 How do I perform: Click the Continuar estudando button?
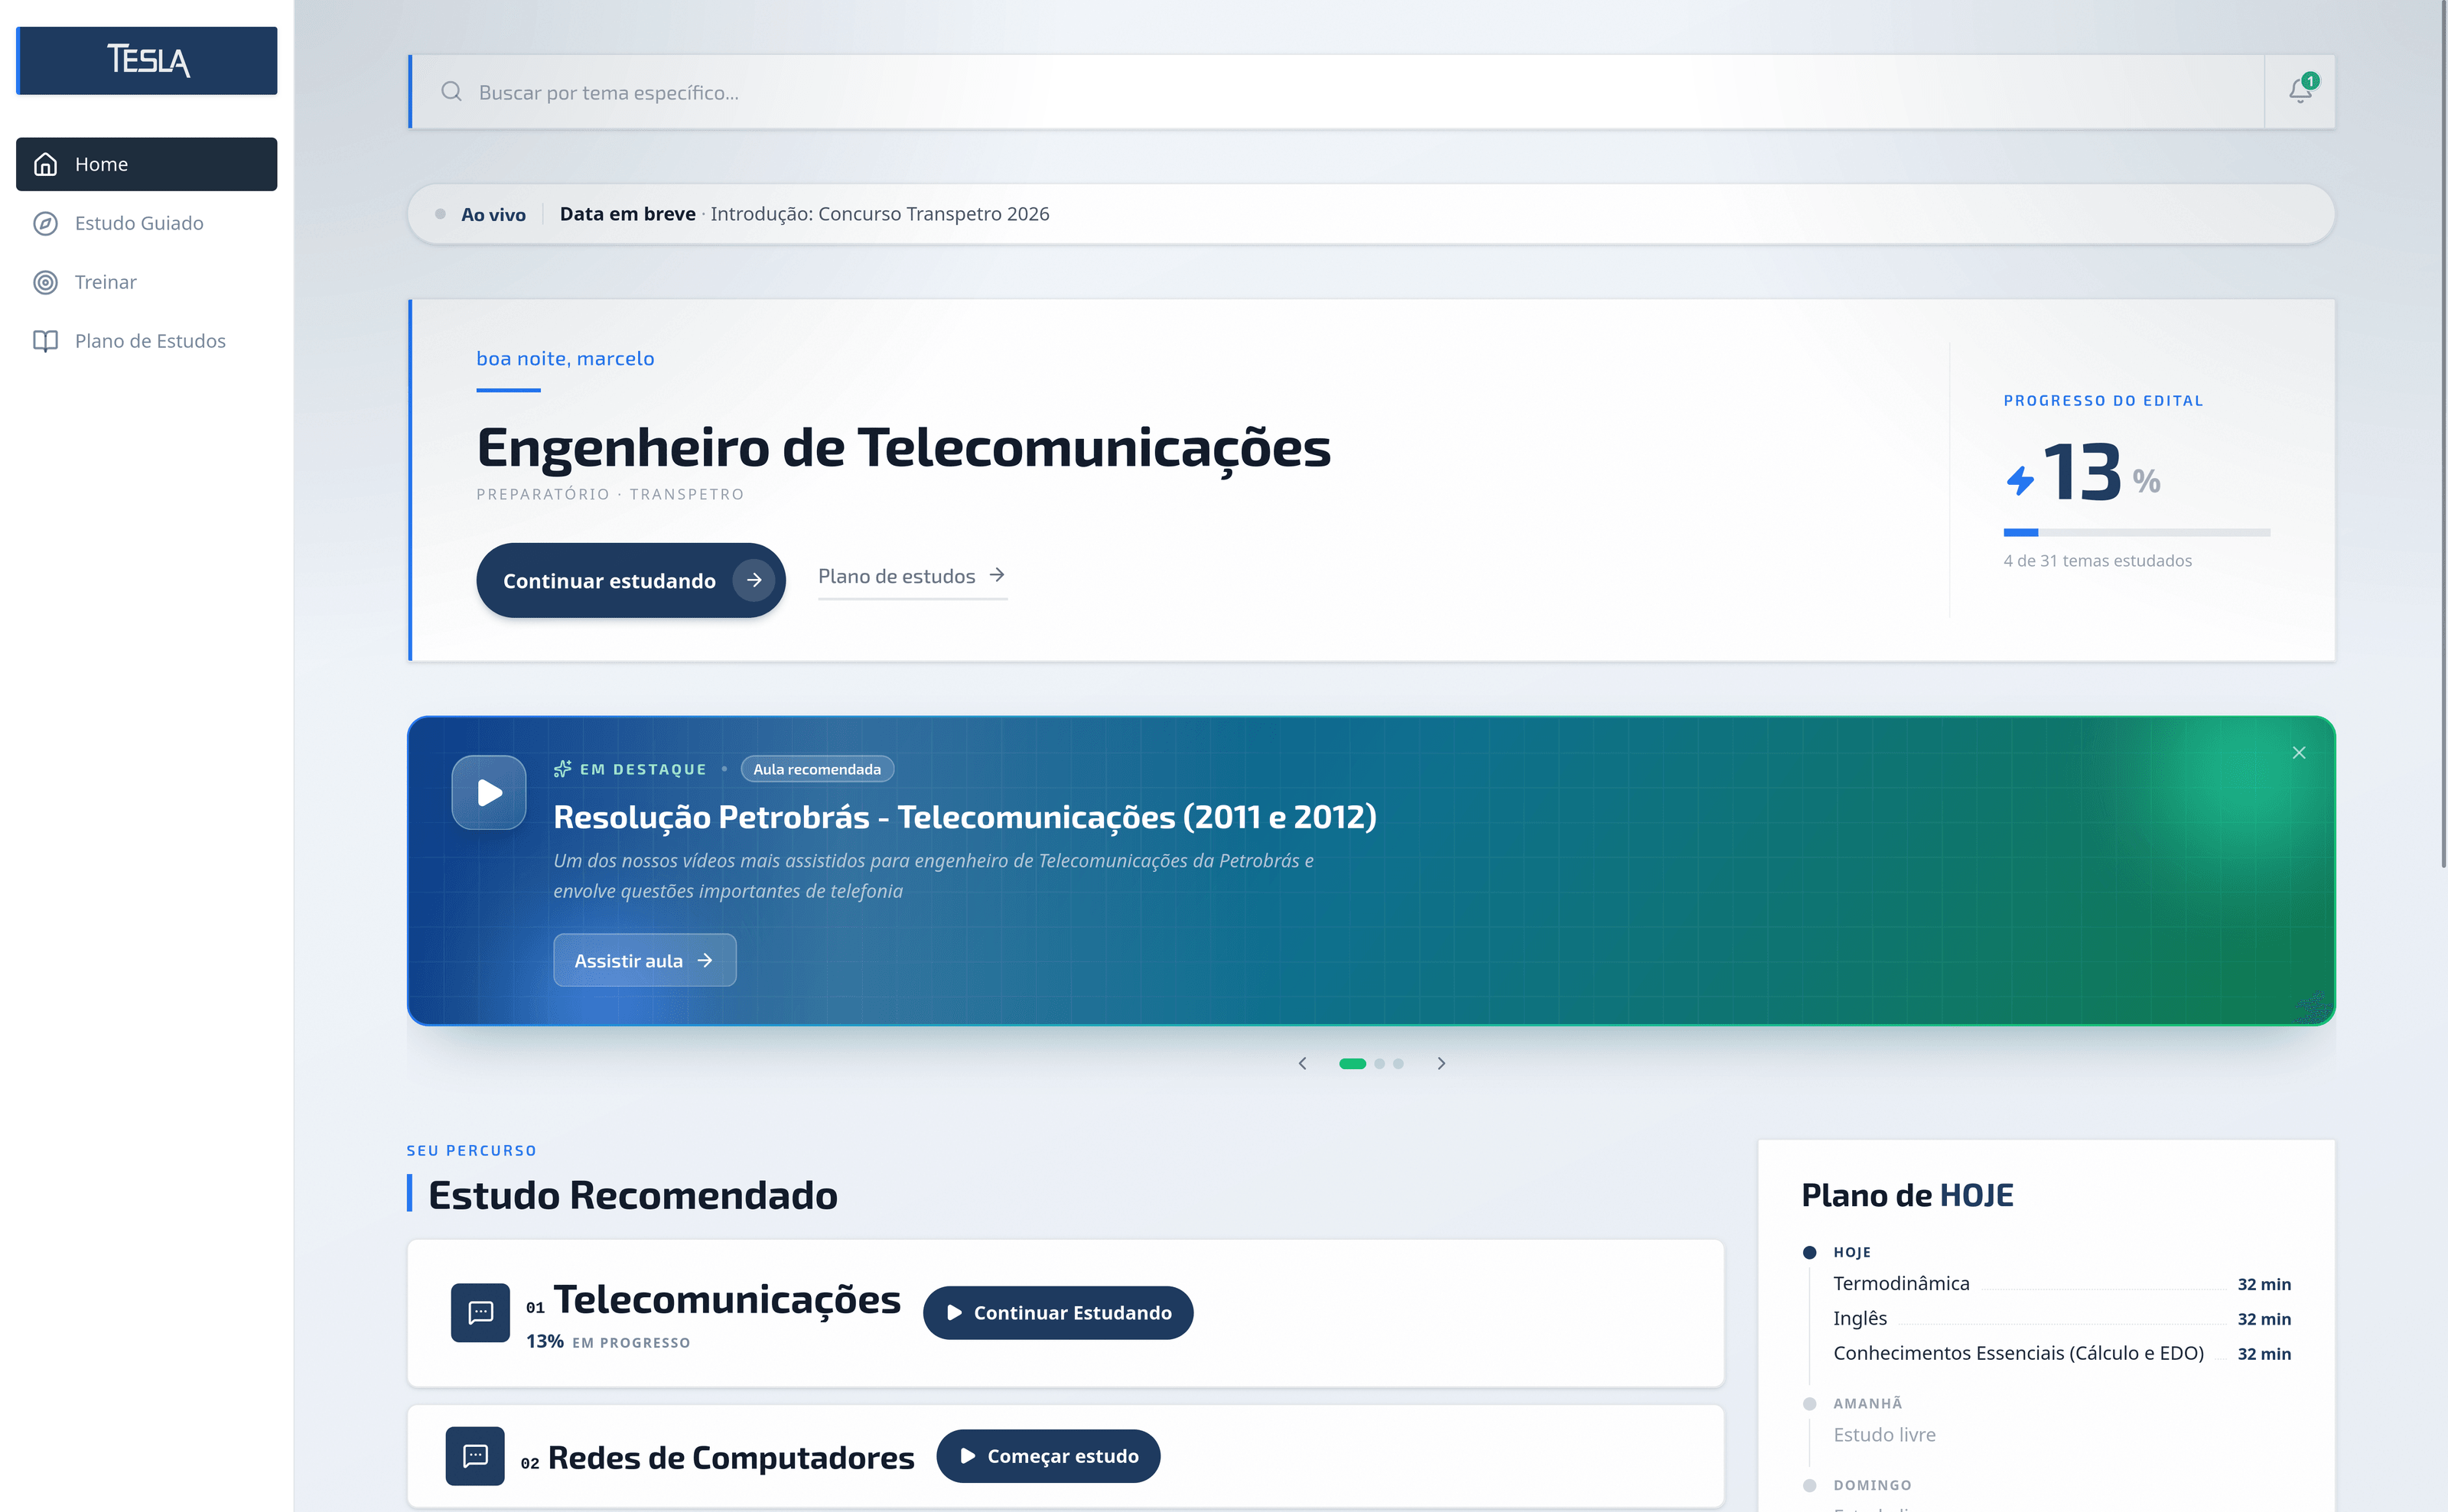[631, 580]
